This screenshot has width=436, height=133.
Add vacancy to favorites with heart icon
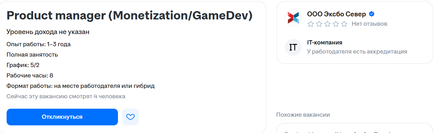[130, 117]
